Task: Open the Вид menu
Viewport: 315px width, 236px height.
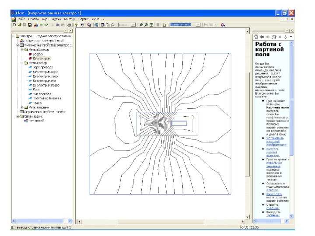Action: click(45, 19)
